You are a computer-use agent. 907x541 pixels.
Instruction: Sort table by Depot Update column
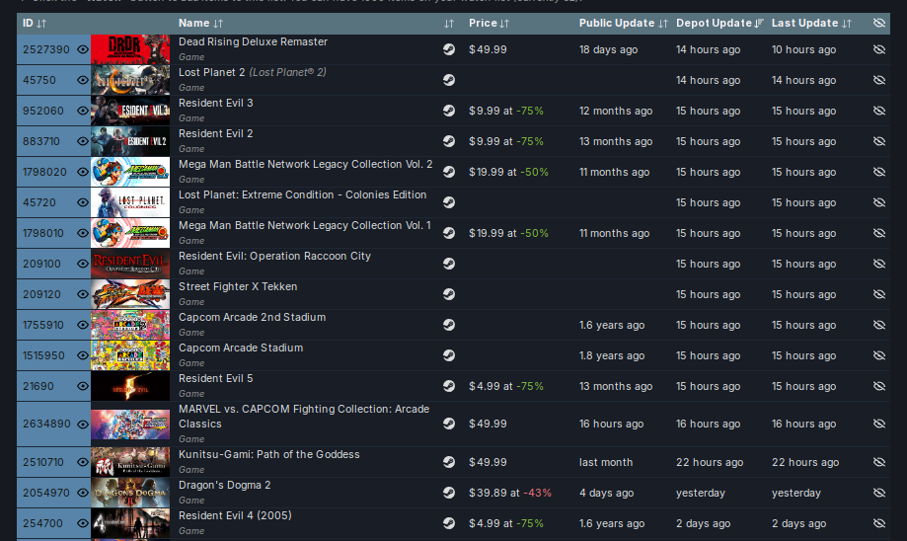pos(719,23)
